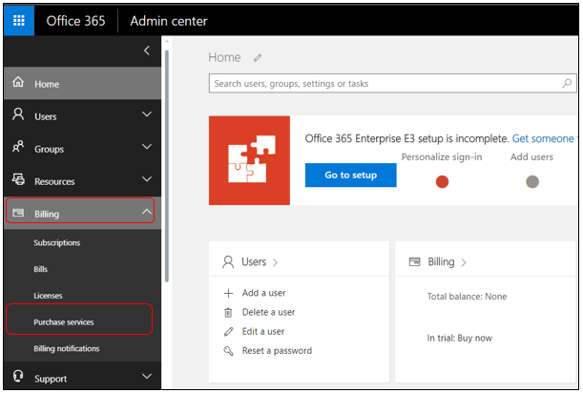
Task: Click the pencil edit icon beside Home
Action: tap(258, 58)
